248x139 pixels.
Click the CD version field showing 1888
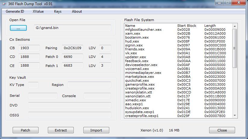coord(29,57)
